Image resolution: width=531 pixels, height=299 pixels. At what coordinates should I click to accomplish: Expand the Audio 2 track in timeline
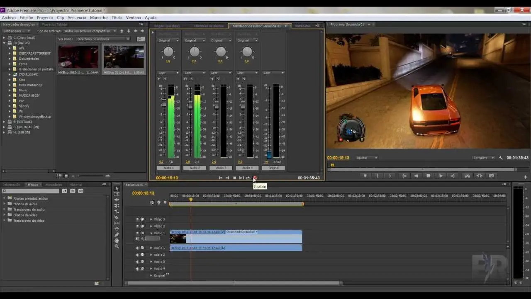(151, 255)
